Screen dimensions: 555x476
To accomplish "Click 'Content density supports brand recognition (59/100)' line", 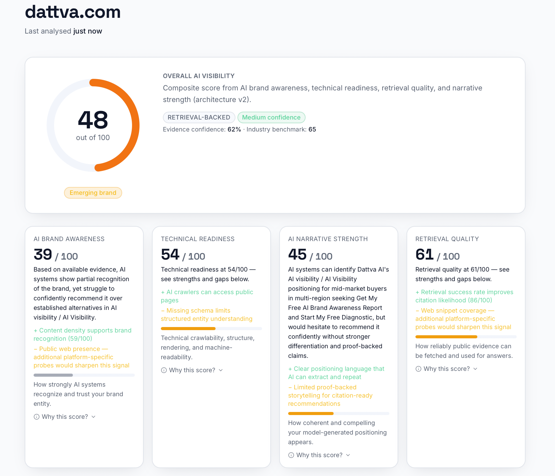I will 82,335.
